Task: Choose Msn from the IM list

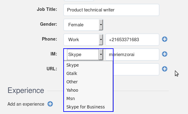Action: point(88,99)
